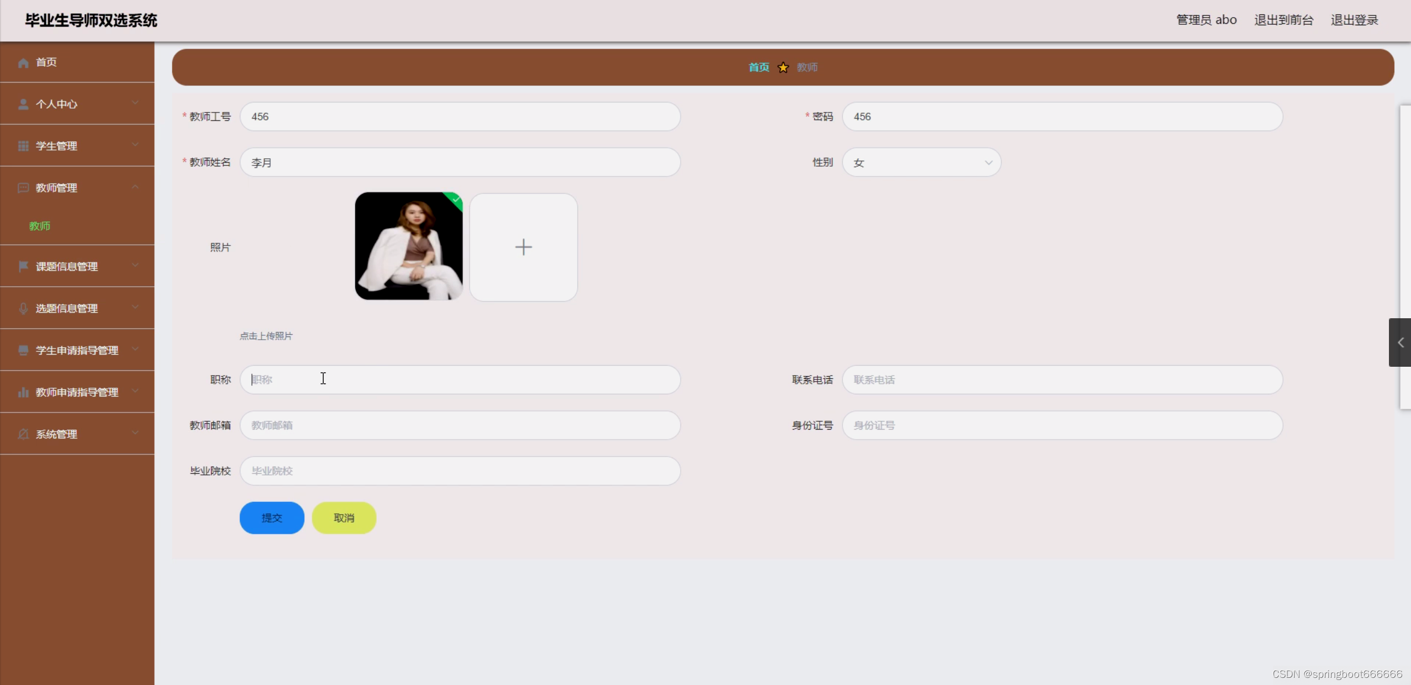
Task: Click the flag icon beside 课题信息管理
Action: (x=23, y=266)
